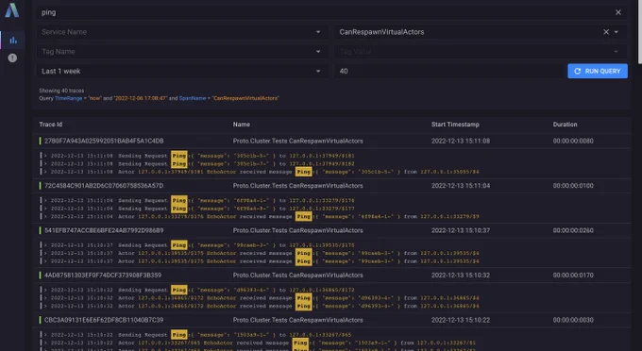Clear the CanRespawnVirtualActors span selection

(606, 32)
